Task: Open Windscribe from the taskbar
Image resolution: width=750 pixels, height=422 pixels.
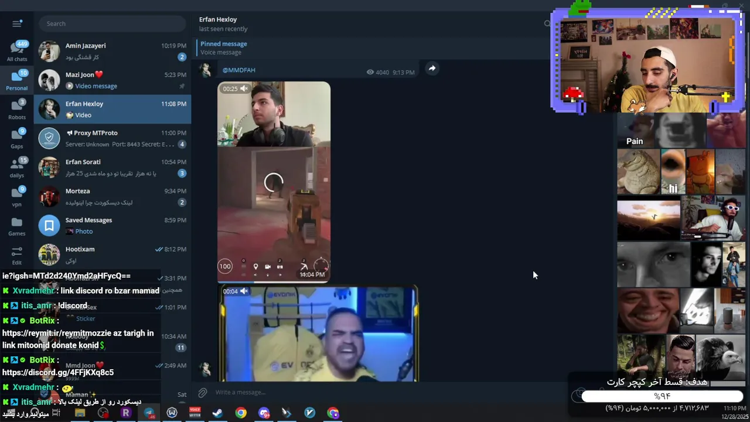Action: click(x=172, y=413)
